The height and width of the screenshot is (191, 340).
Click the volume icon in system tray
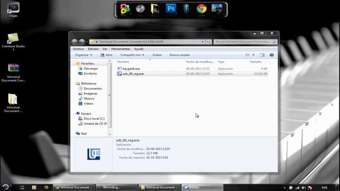click(x=303, y=187)
